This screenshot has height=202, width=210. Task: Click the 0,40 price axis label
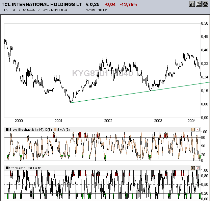point(205,50)
